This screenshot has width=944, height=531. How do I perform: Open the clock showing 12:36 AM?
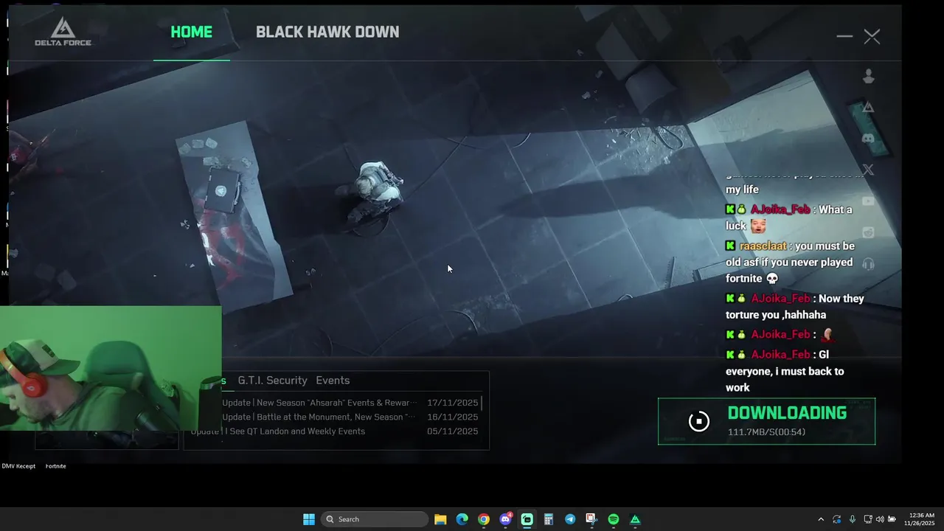(x=922, y=519)
